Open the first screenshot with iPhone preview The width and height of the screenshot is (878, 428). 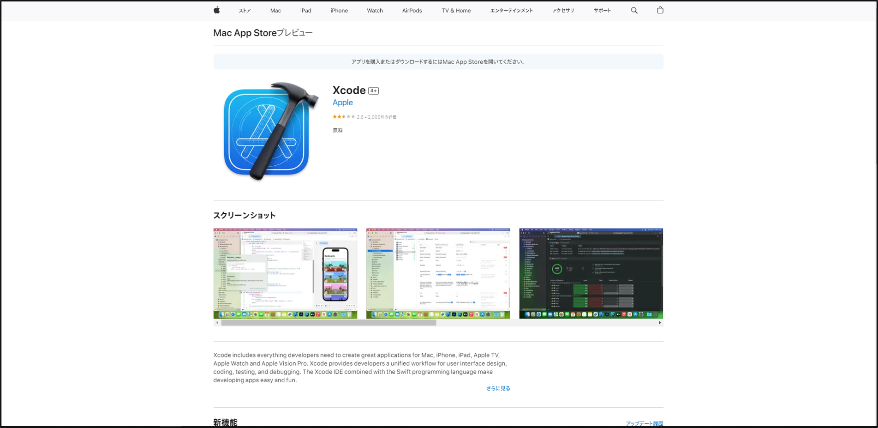pos(285,273)
